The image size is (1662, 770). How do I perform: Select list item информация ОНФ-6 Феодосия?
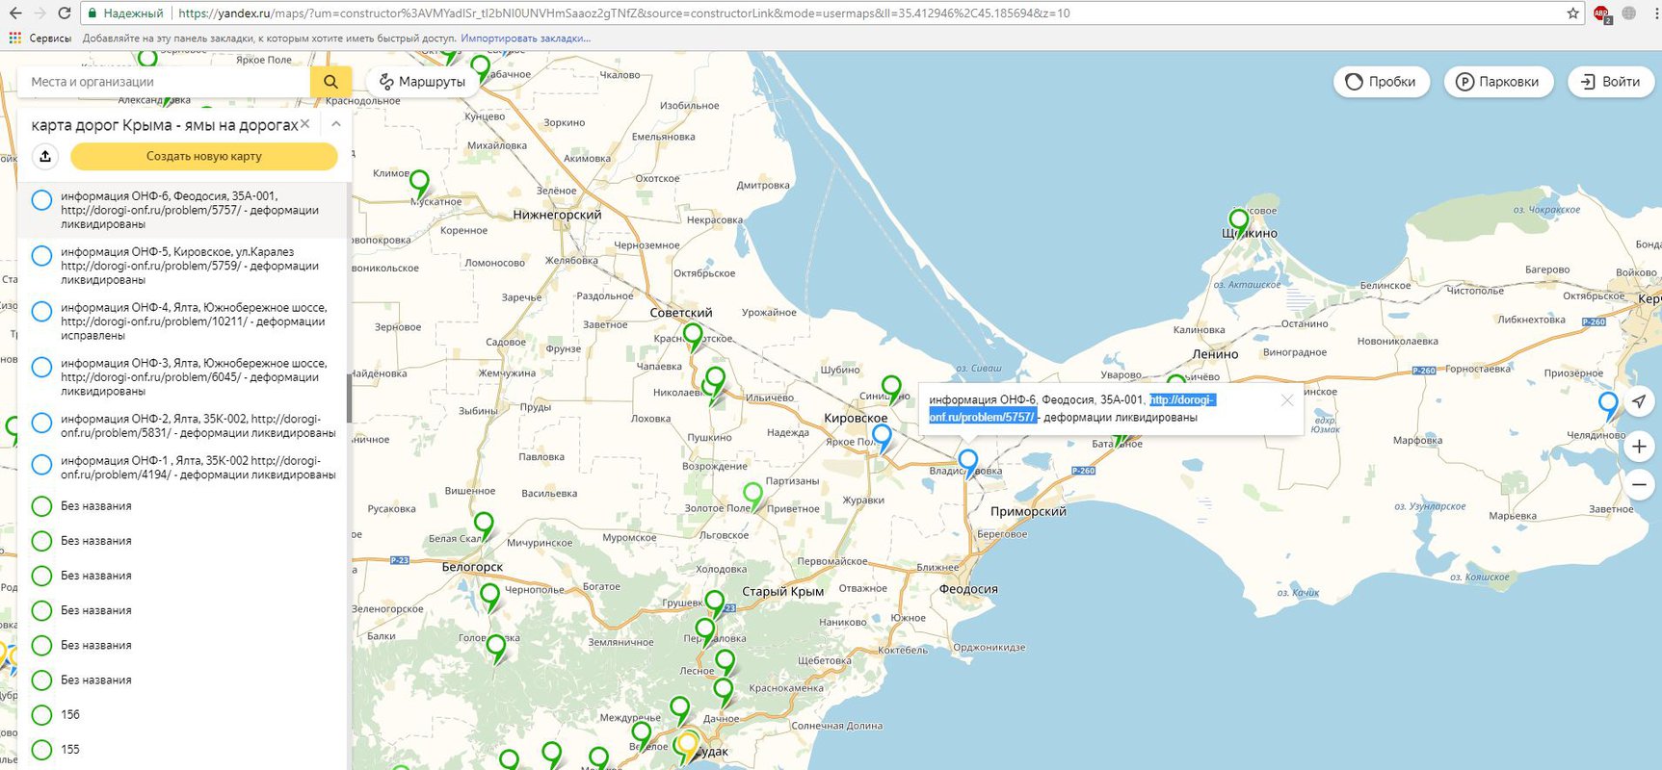click(183, 210)
